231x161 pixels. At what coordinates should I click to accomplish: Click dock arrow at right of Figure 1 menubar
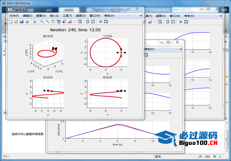[141, 15]
